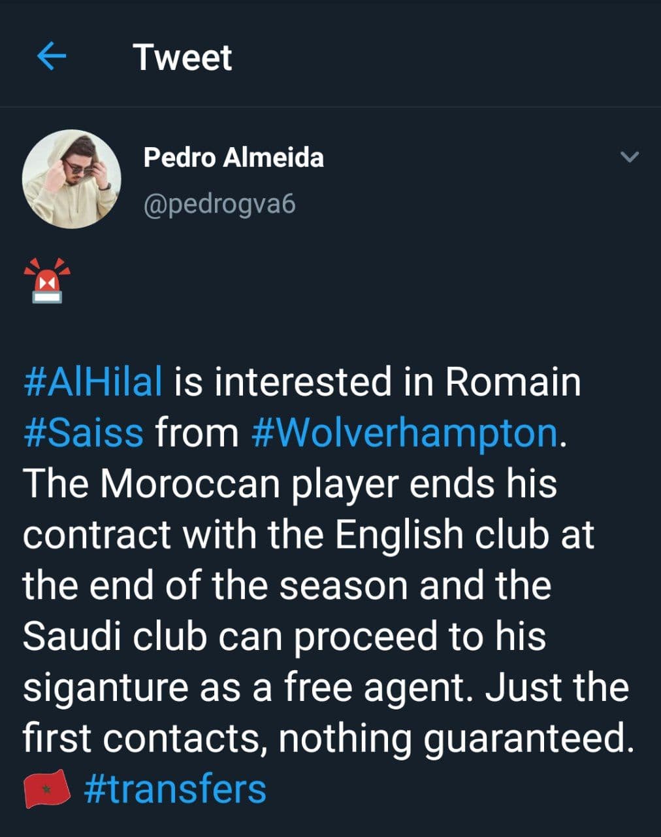Open the #AlHilal hashtag
661x837 pixels.
(93, 381)
